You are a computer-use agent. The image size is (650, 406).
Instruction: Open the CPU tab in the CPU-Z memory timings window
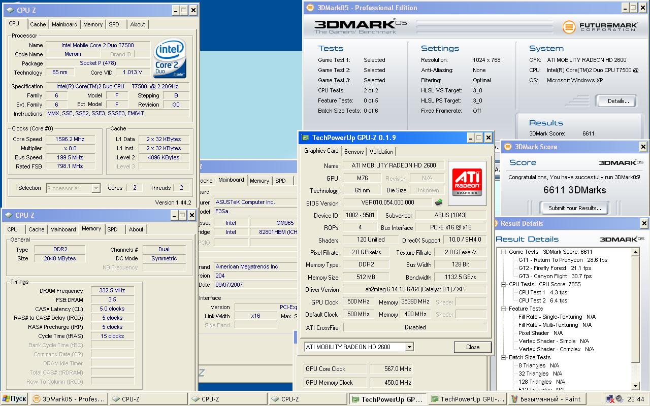(13, 229)
